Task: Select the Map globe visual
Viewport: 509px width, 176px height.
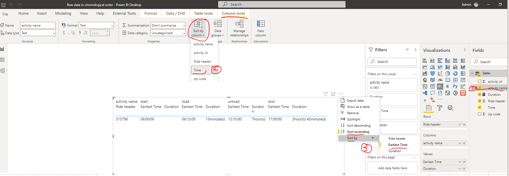Action: [x=425, y=80]
